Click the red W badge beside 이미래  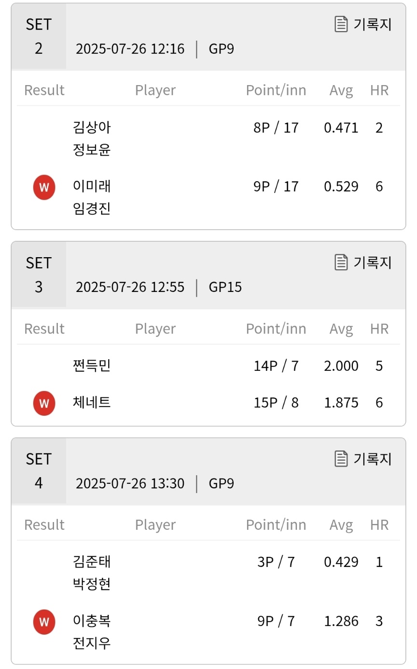tap(44, 187)
